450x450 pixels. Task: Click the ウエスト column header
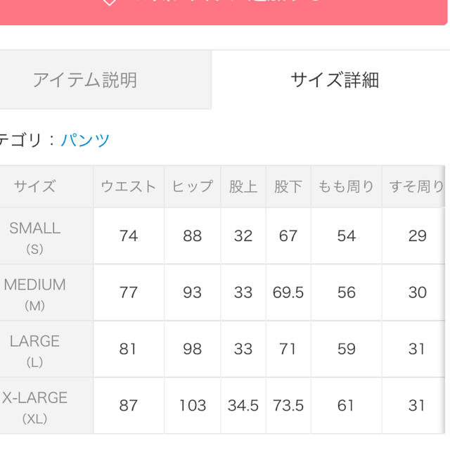(129, 186)
